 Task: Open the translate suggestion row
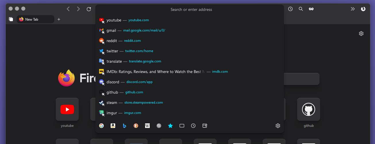click(190, 61)
